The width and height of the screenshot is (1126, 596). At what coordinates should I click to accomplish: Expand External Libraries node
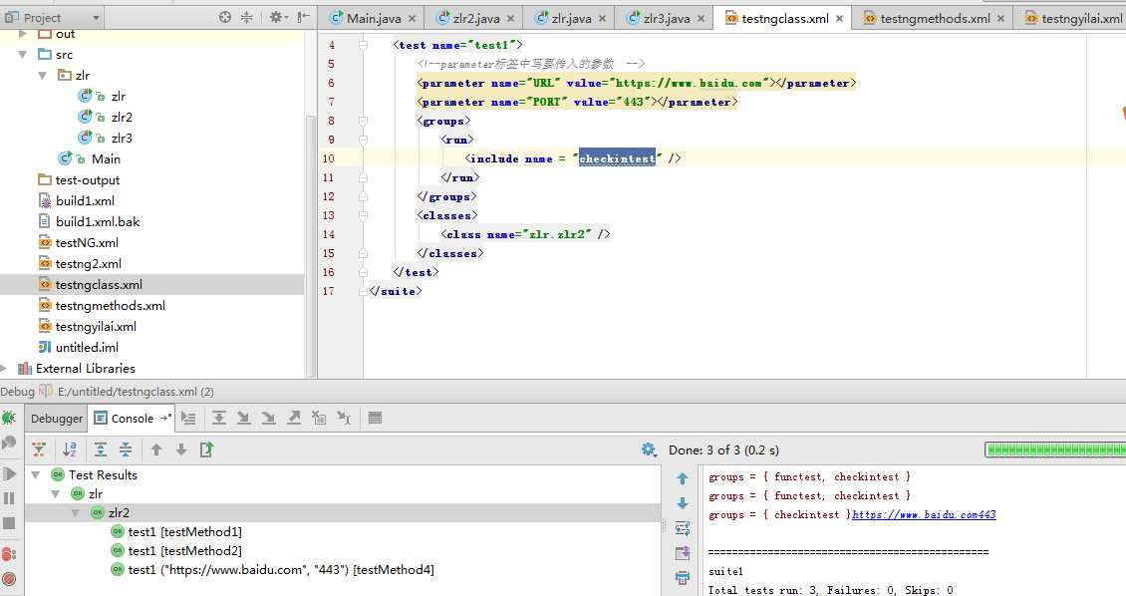point(4,369)
